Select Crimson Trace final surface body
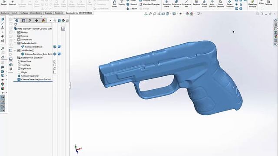 tap(32, 47)
